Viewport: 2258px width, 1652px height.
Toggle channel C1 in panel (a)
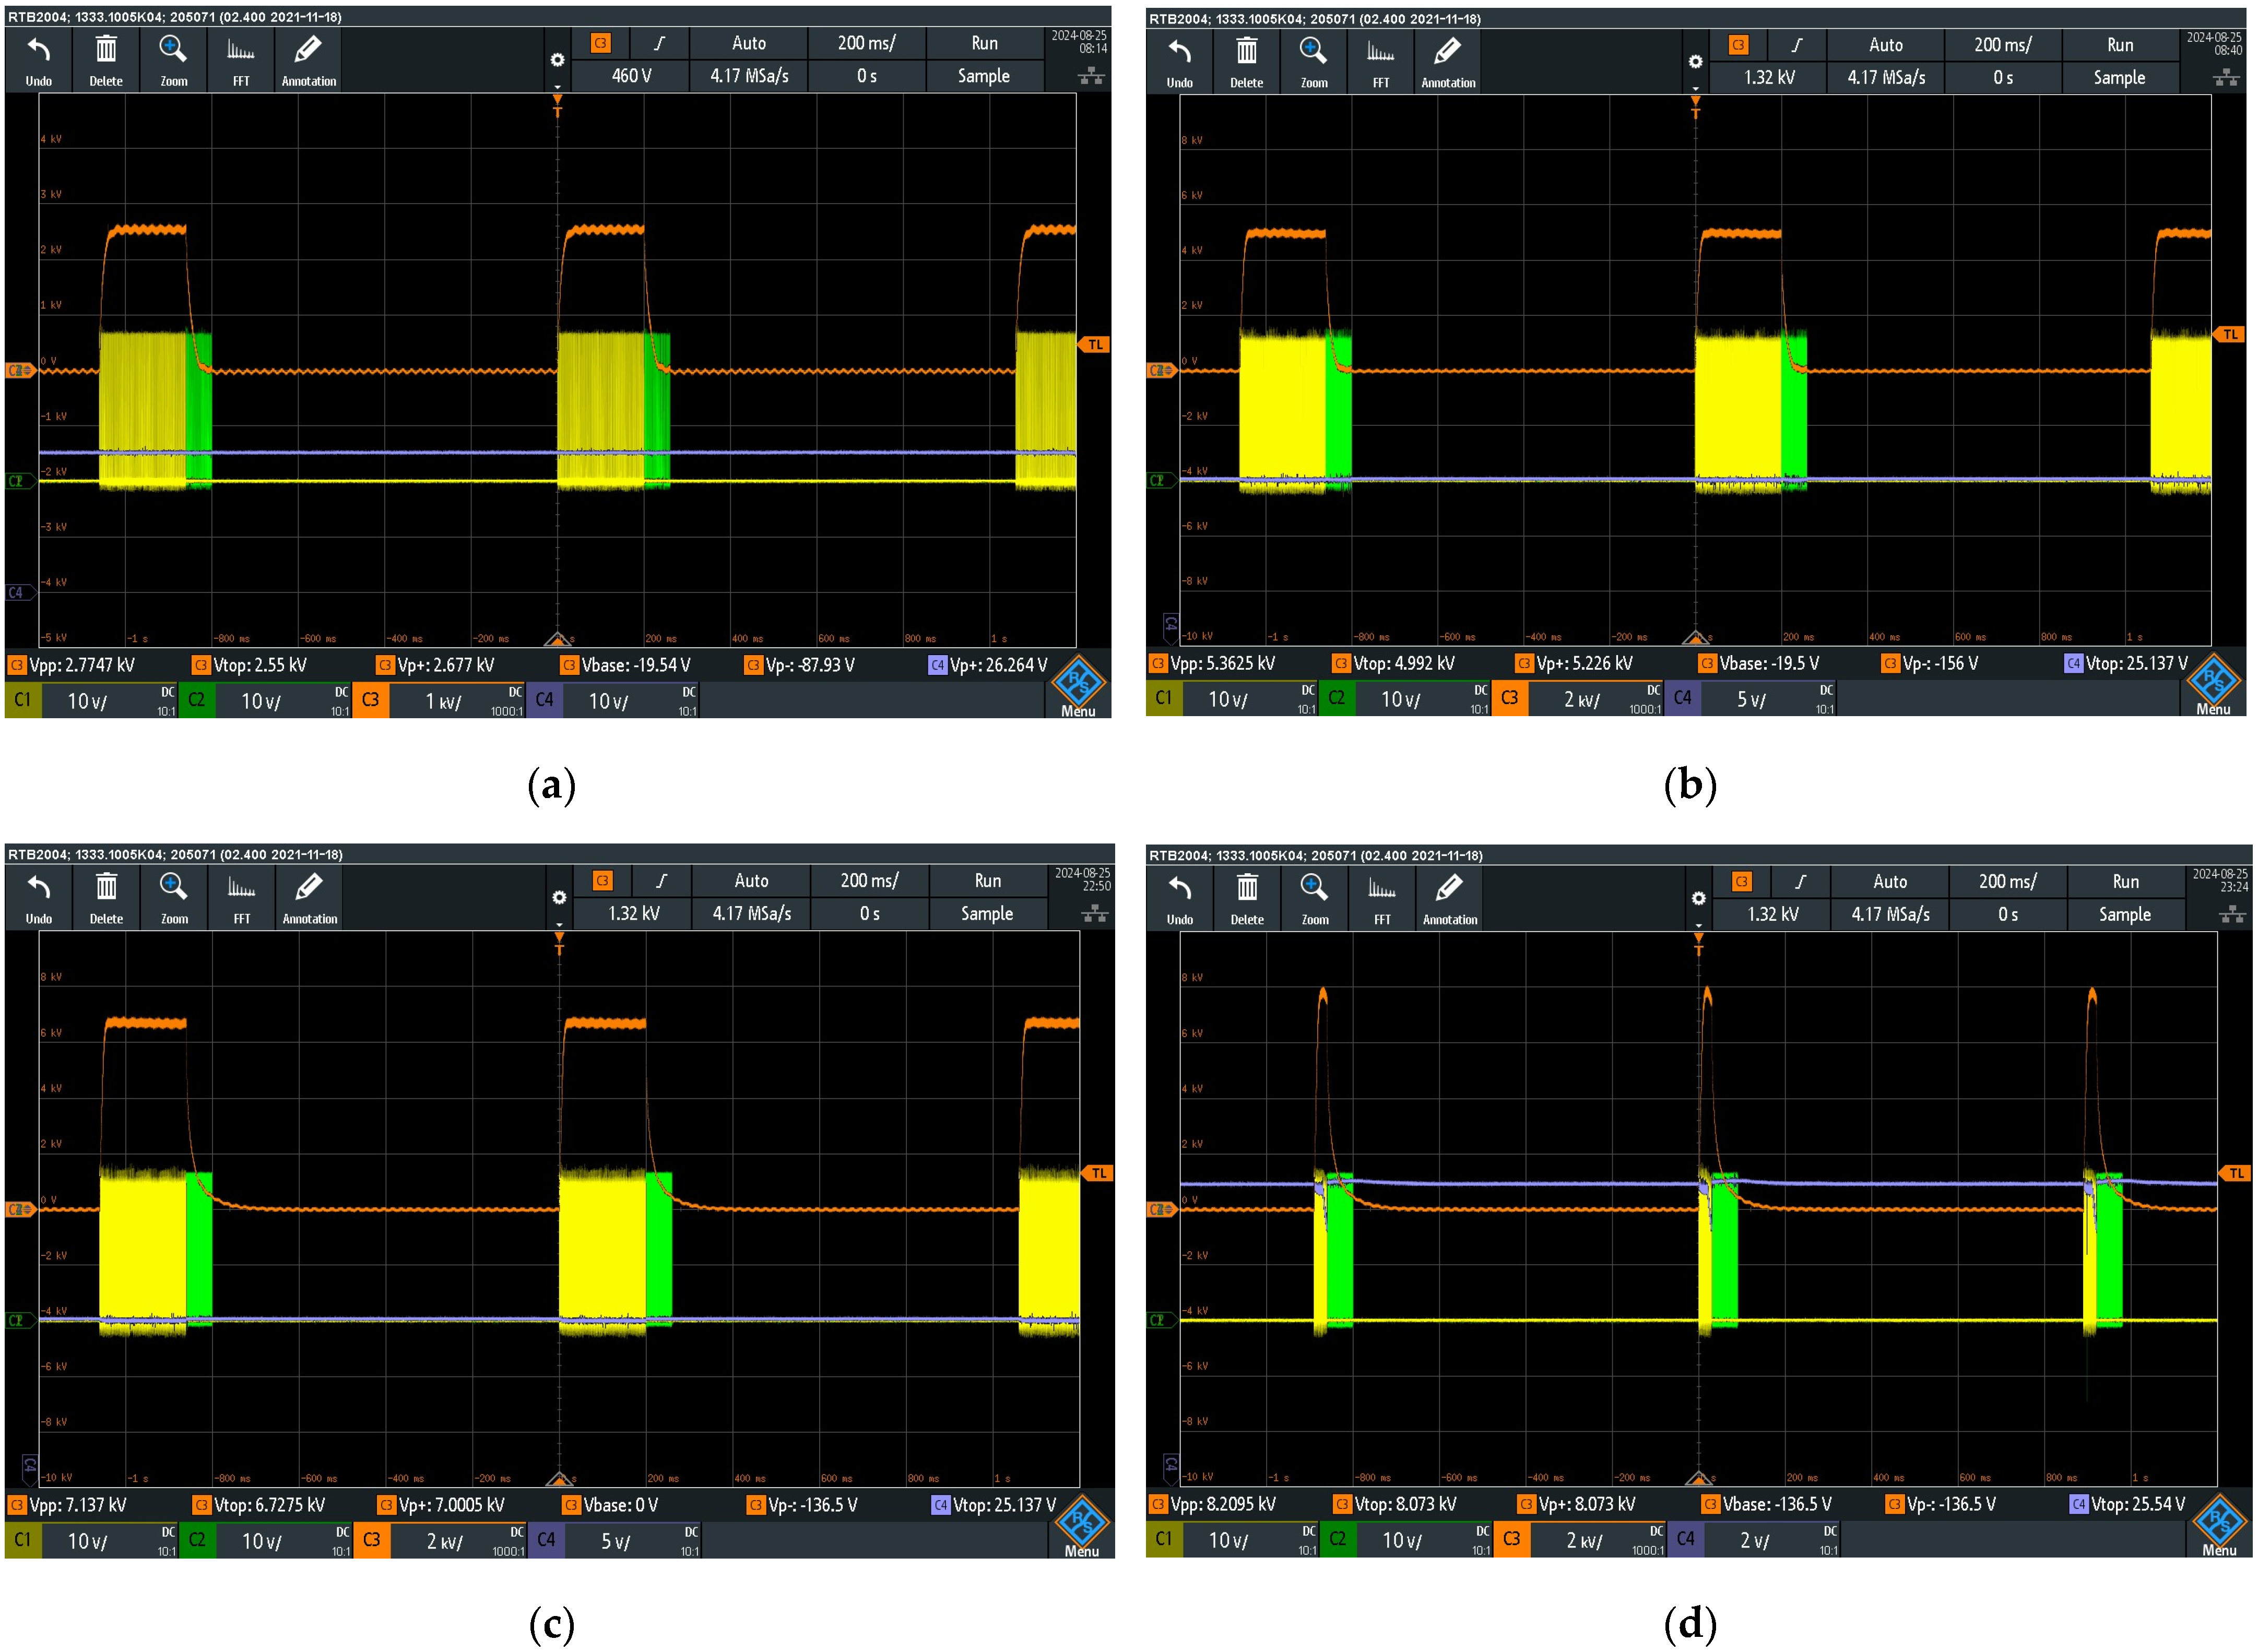pos(22,701)
